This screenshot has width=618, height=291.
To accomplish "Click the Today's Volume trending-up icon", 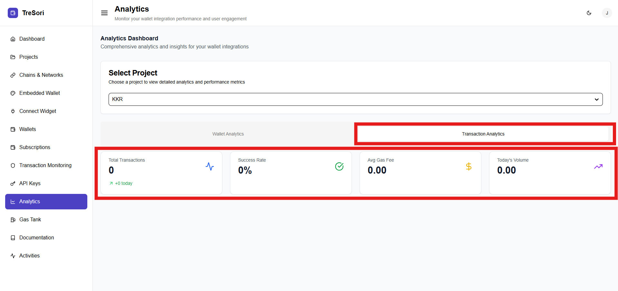I will coord(598,166).
